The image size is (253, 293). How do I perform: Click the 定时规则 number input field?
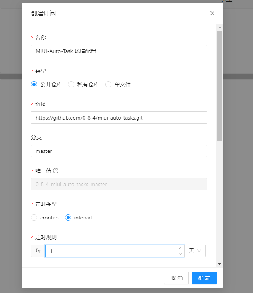tap(110, 251)
